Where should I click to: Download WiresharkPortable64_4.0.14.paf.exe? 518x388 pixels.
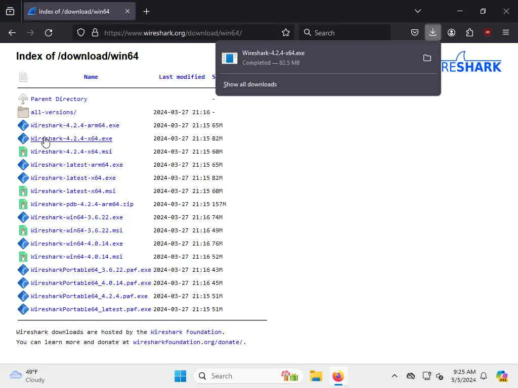click(91, 283)
